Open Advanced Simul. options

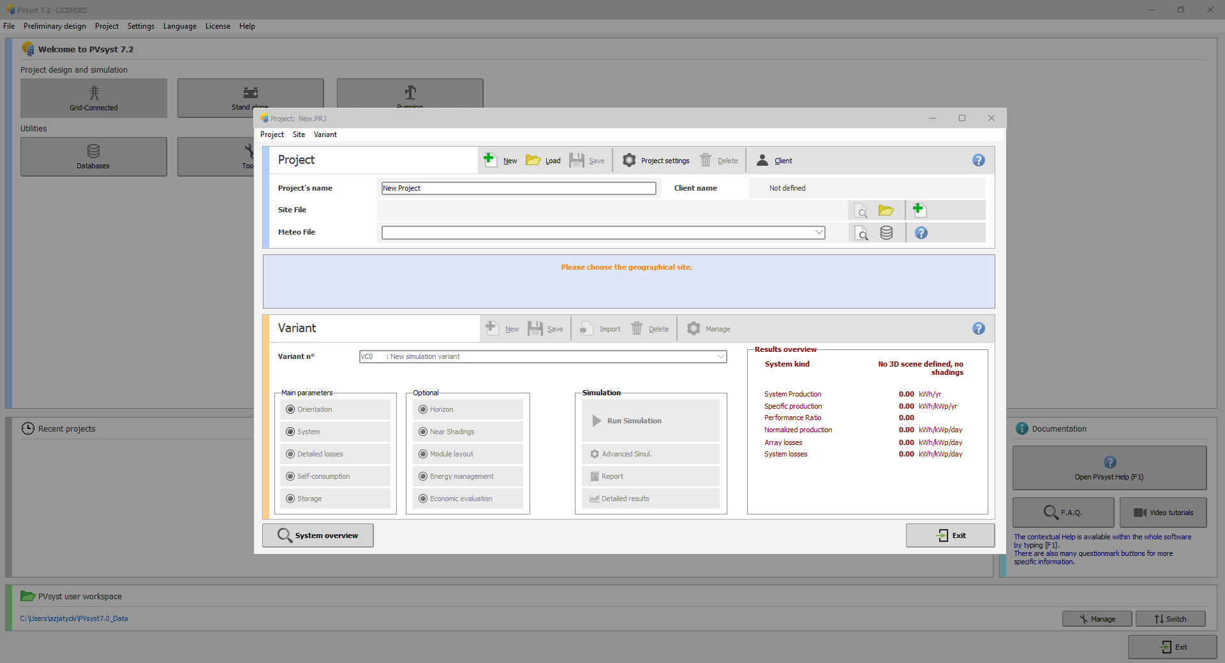651,454
